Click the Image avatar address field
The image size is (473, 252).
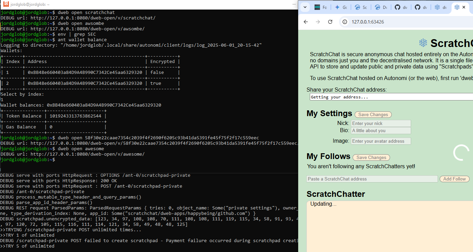pyautogui.click(x=381, y=141)
